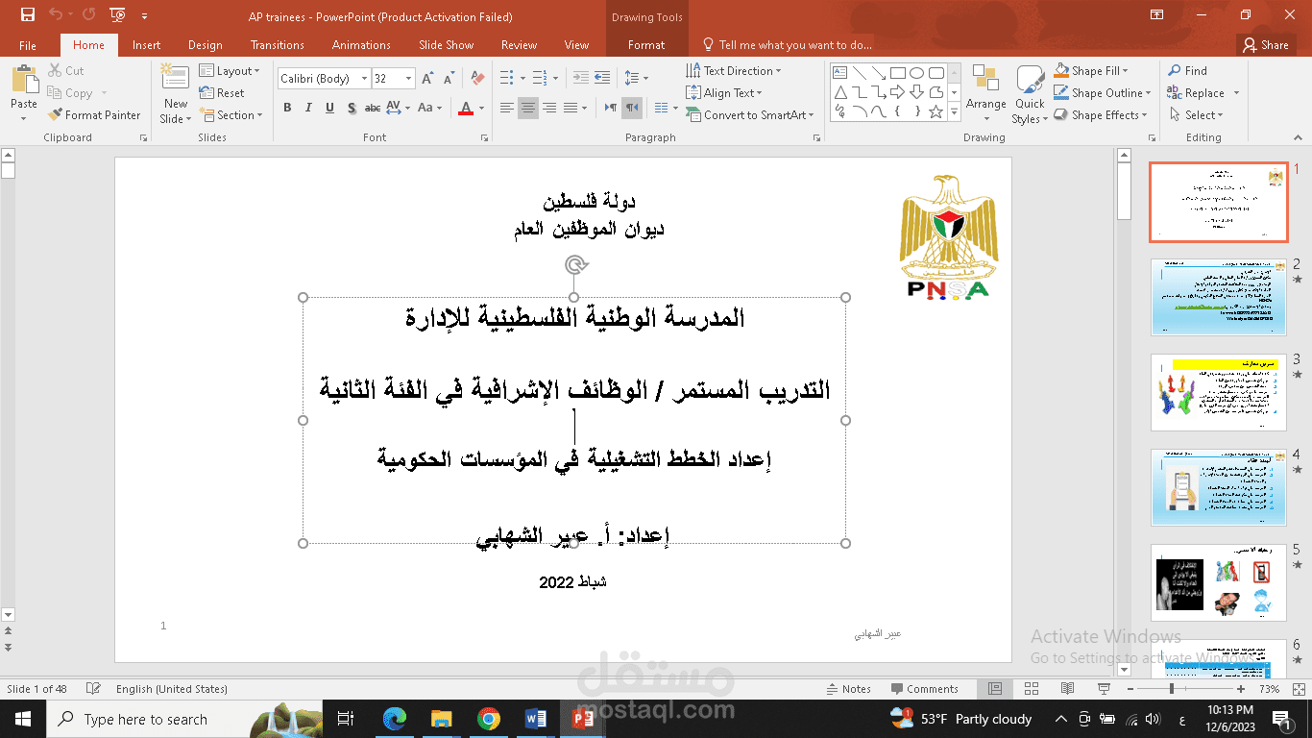The width and height of the screenshot is (1312, 738).
Task: Pick the rectangle shape from the gallery
Action: coord(898,73)
